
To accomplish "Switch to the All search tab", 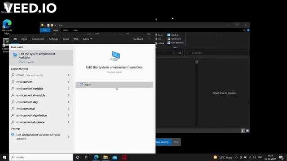I will pos(15,39).
